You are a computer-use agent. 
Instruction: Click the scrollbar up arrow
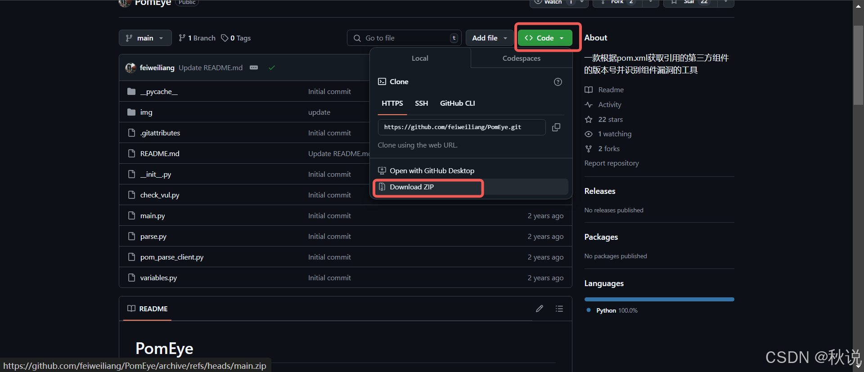(858, 6)
